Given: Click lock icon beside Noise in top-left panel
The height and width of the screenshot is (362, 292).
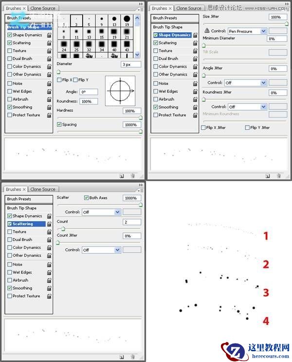Looking at the screenshot, I should click(x=49, y=83).
